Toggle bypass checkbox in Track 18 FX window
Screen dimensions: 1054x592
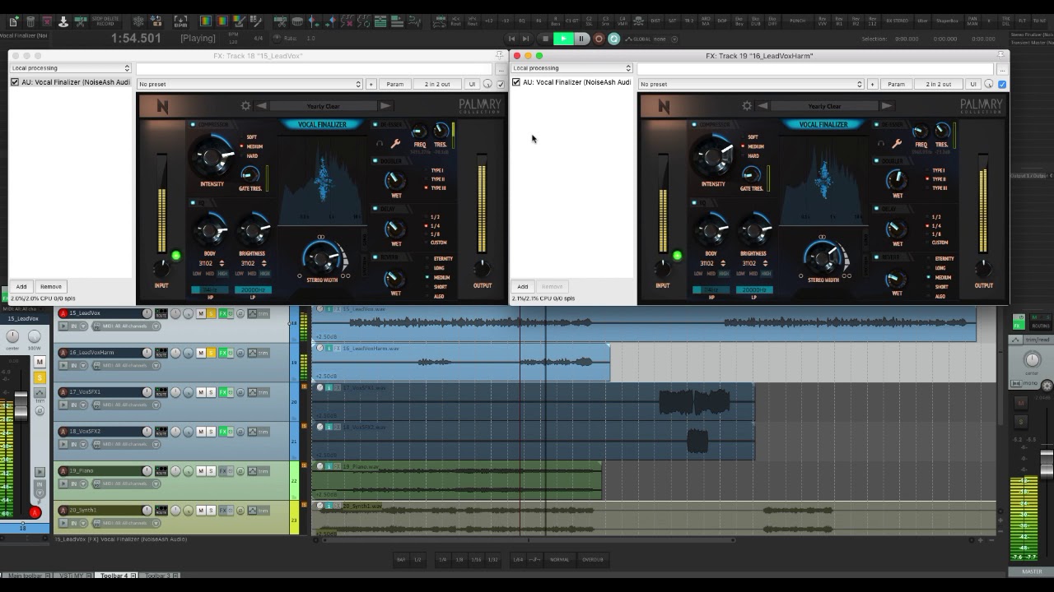tap(501, 84)
